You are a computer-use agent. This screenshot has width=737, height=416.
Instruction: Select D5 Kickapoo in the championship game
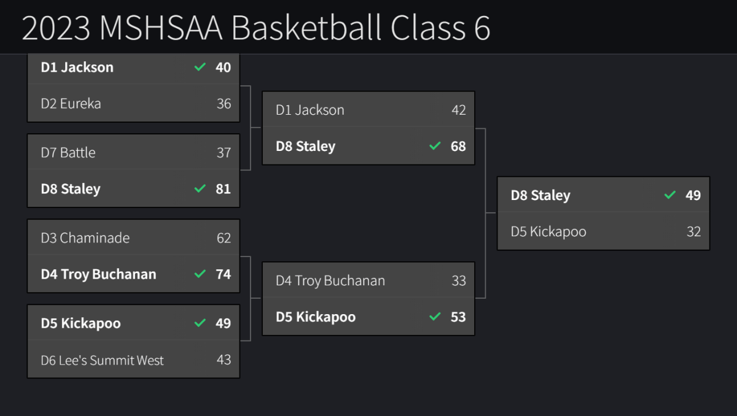point(548,231)
